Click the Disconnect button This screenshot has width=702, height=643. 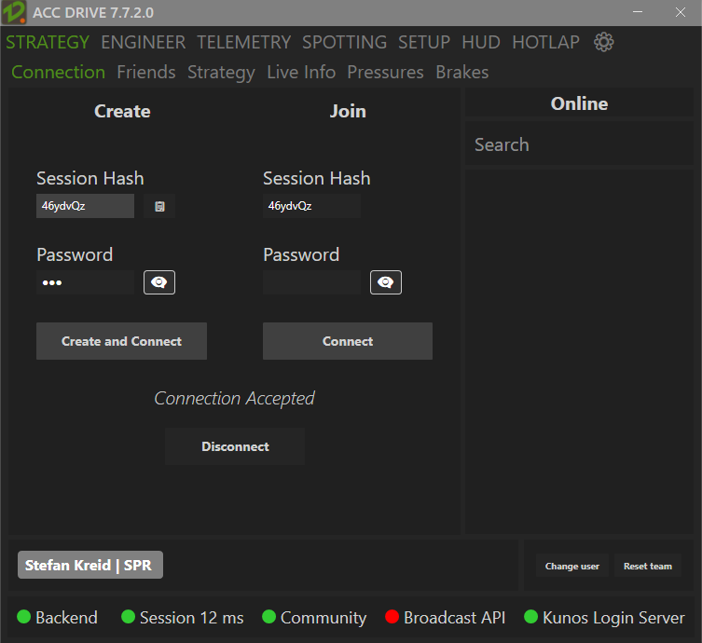pyautogui.click(x=235, y=446)
